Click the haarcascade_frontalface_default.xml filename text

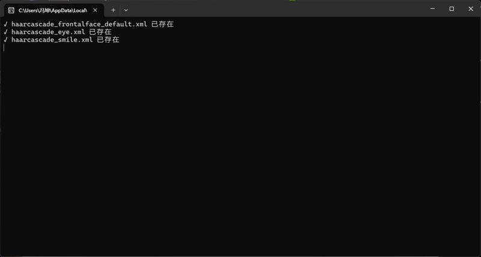(x=79, y=24)
